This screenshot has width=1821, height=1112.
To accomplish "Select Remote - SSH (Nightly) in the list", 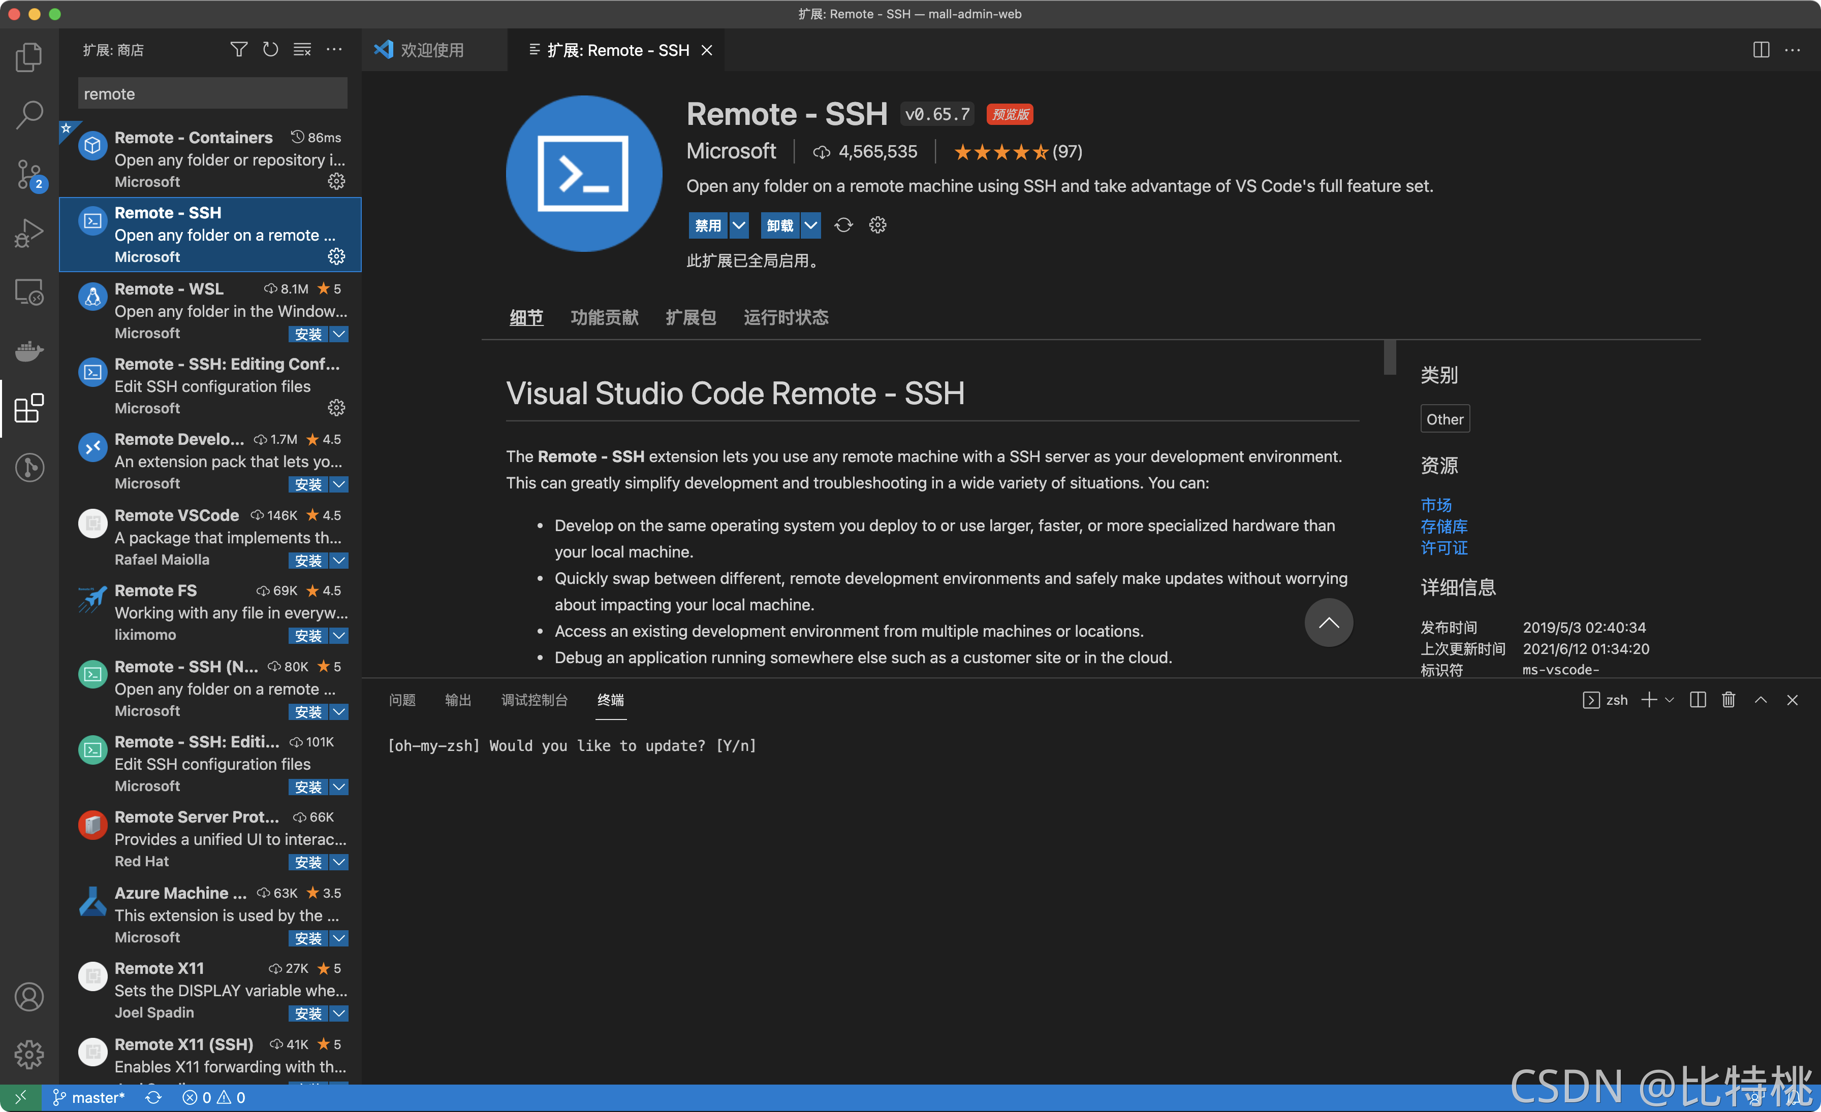I will [x=210, y=688].
